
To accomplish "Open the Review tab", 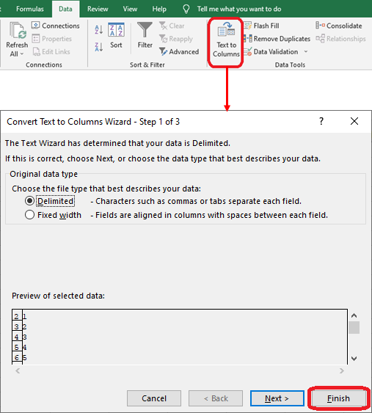I will click(98, 9).
